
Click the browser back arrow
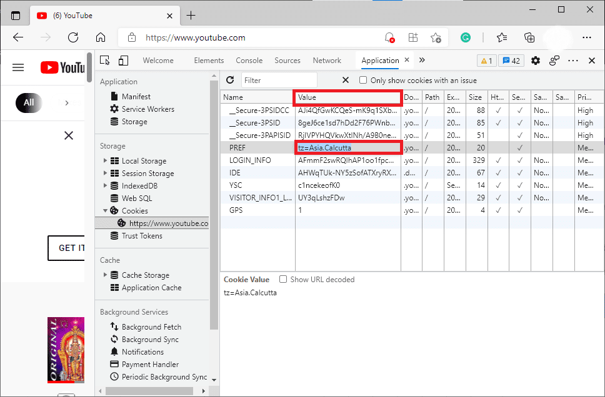click(x=18, y=37)
